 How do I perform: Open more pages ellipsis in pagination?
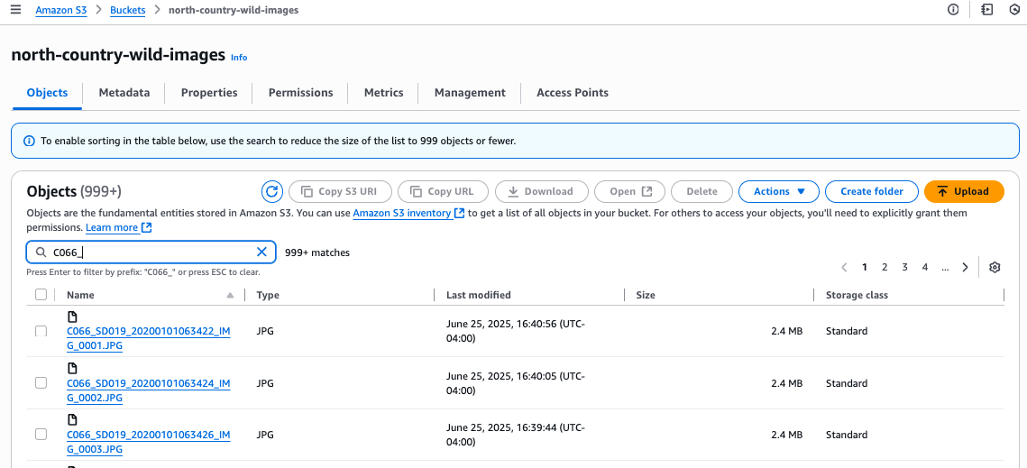pyautogui.click(x=945, y=267)
